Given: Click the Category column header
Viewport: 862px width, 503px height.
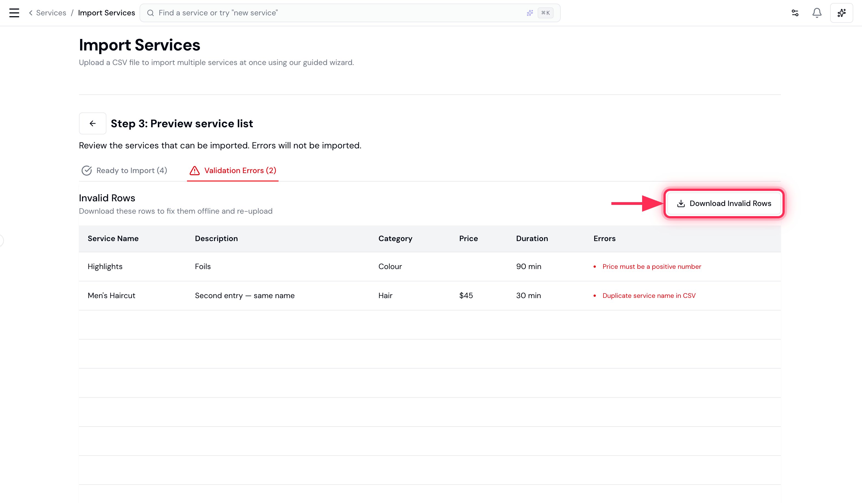Looking at the screenshot, I should tap(395, 239).
